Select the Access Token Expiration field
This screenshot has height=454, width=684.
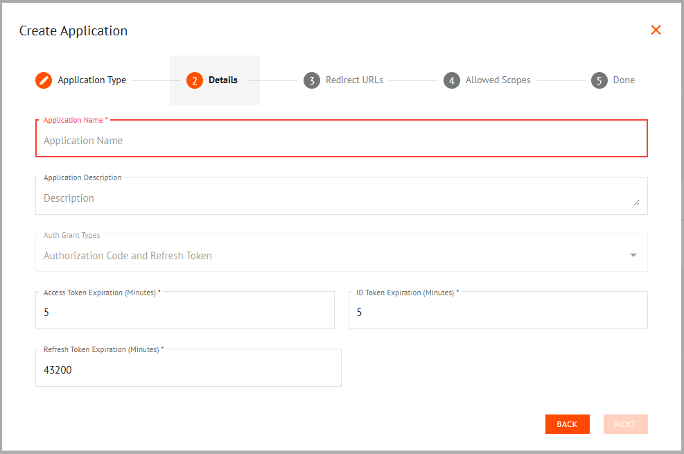(185, 312)
